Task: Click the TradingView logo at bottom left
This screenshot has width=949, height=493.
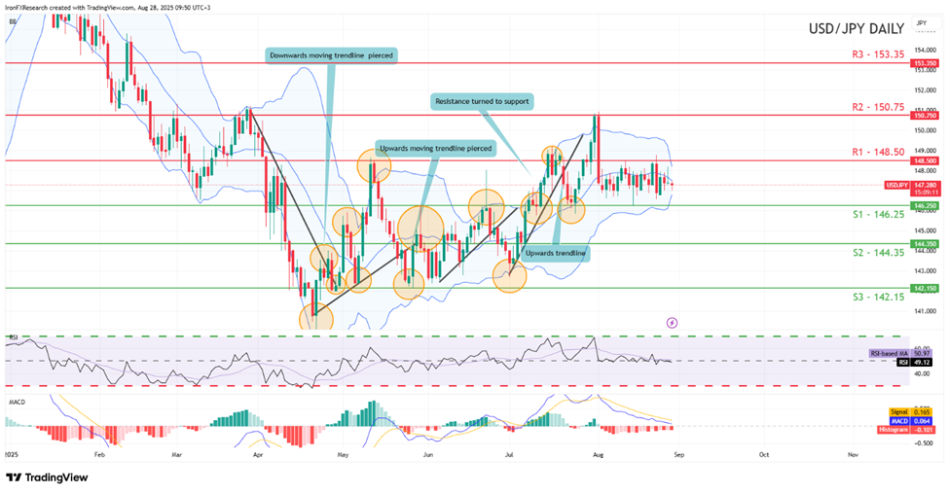Action: coord(47,477)
